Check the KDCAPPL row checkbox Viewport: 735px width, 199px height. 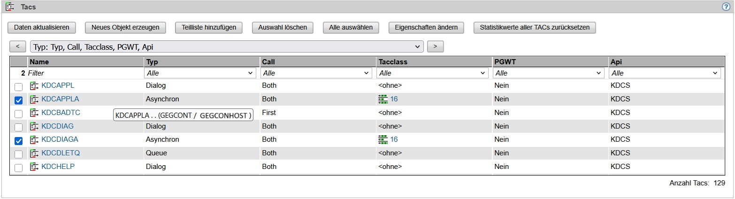(x=18, y=87)
